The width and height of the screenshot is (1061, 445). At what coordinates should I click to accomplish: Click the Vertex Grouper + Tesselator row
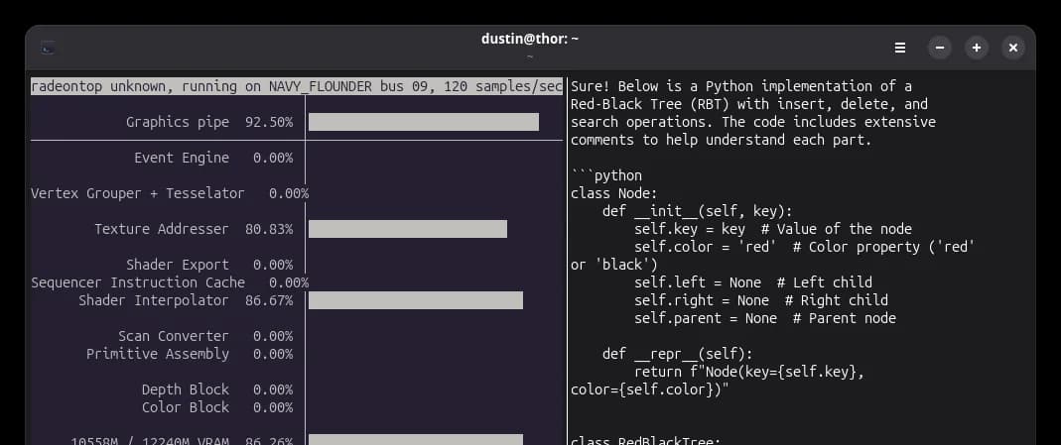click(169, 194)
